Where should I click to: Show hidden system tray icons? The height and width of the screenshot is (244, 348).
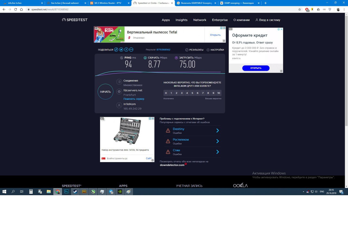point(303,191)
